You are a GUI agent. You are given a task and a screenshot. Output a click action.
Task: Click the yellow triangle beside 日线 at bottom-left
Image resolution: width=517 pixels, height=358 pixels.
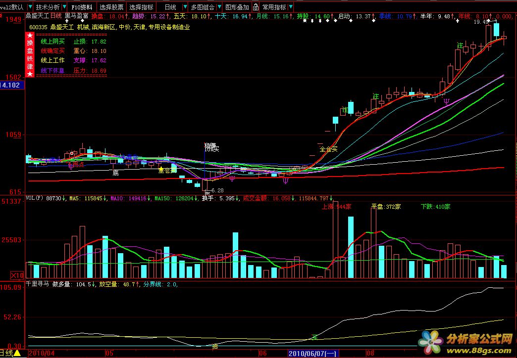pos(17,354)
